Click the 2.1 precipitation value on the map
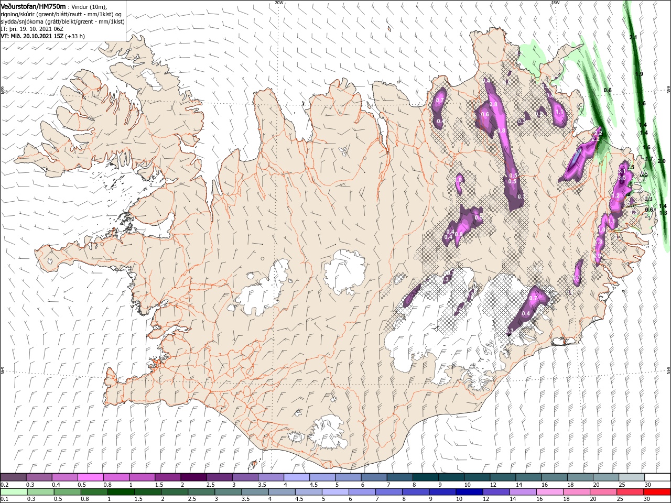The image size is (671, 503). (x=633, y=37)
